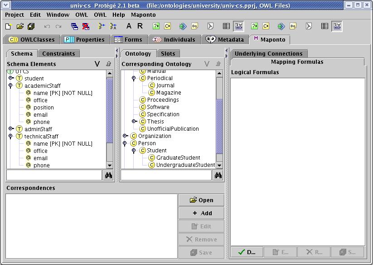Select the UndergraduateStudent class

[185, 165]
